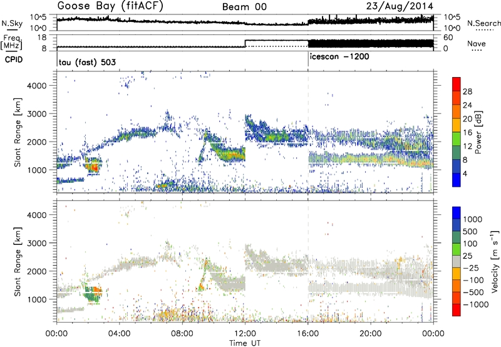501x347 pixels.
Task: Click the '4000' range tick of the power panel
Action: click(37, 86)
